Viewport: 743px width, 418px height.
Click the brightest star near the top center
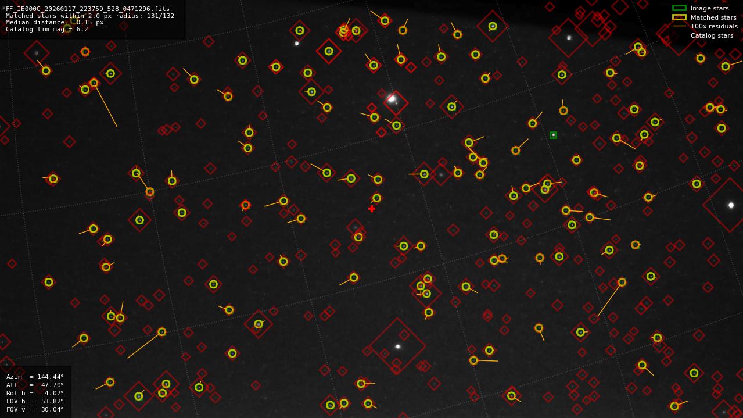point(392,99)
